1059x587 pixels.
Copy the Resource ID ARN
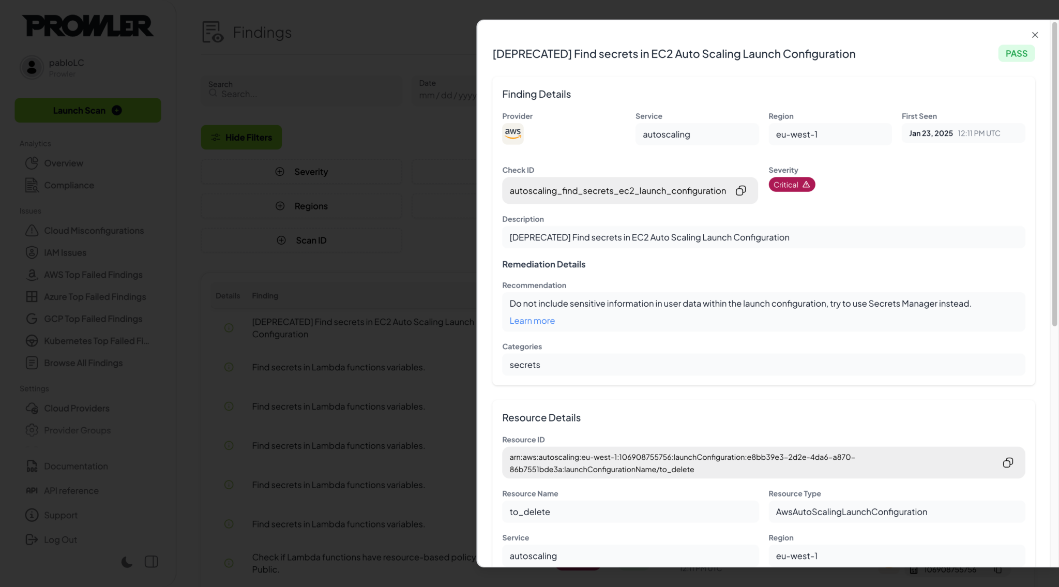pos(1007,463)
